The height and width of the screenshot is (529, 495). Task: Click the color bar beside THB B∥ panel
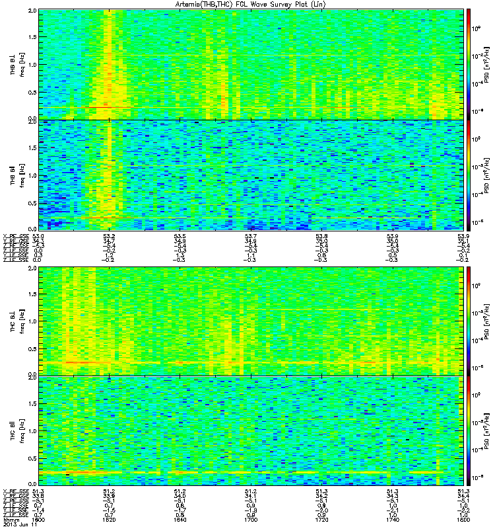468,175
